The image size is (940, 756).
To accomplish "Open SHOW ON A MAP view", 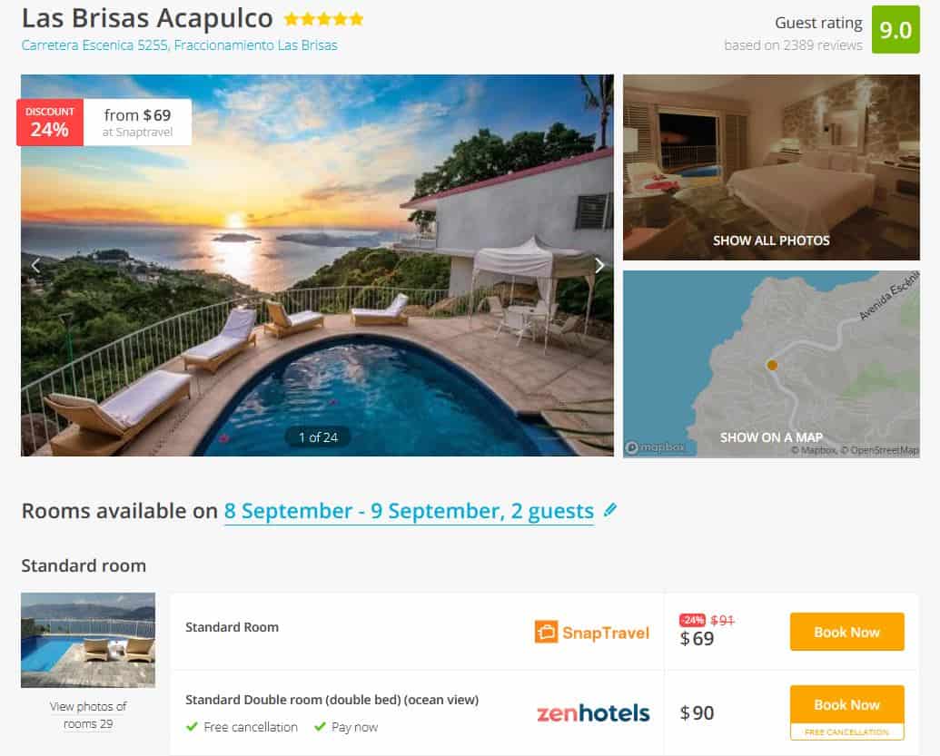I will click(771, 437).
